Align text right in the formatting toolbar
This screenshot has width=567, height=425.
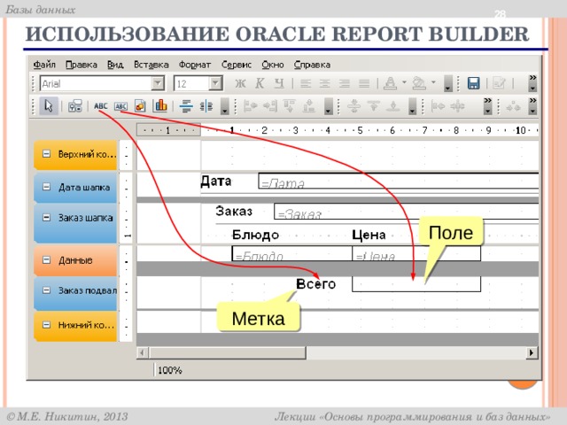click(x=344, y=84)
